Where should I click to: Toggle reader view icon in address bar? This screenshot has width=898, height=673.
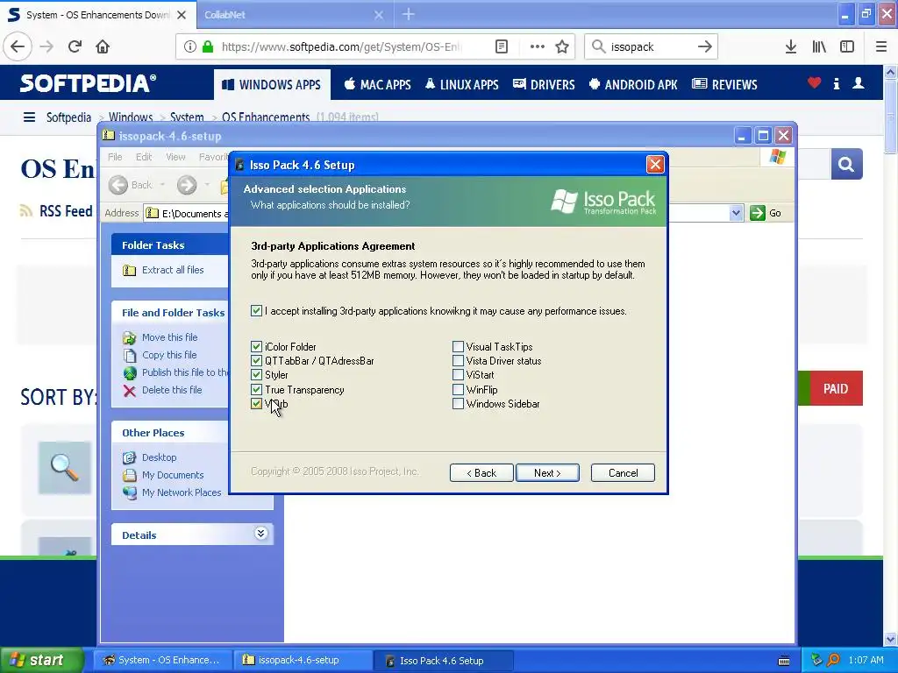[x=501, y=46]
